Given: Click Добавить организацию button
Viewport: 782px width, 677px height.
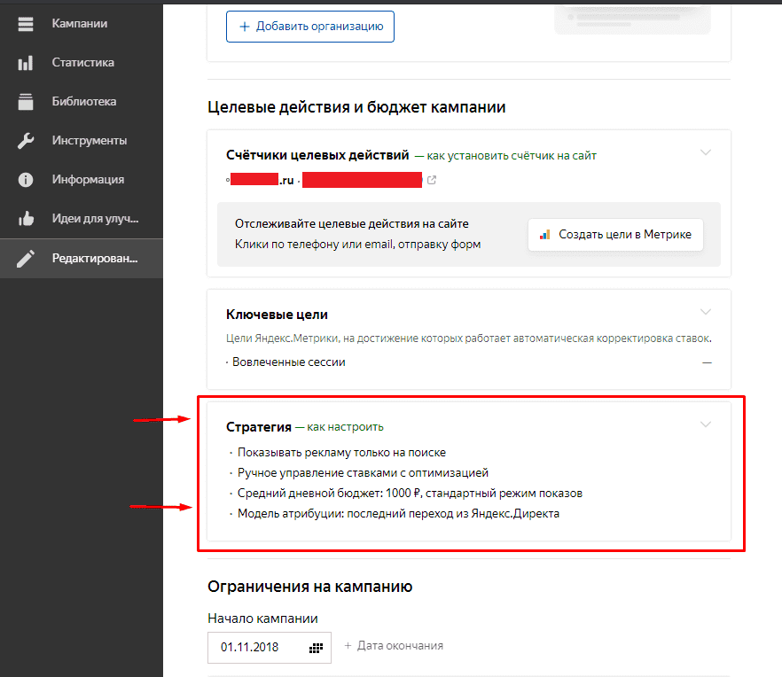Looking at the screenshot, I should [310, 27].
